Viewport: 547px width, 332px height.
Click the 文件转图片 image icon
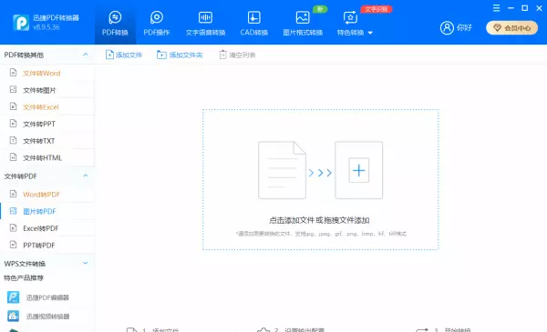[x=14, y=89]
